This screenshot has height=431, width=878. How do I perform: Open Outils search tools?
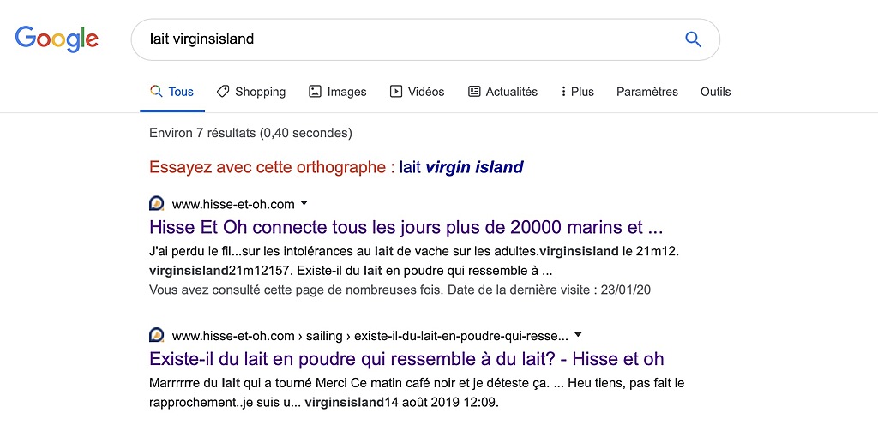coord(715,91)
